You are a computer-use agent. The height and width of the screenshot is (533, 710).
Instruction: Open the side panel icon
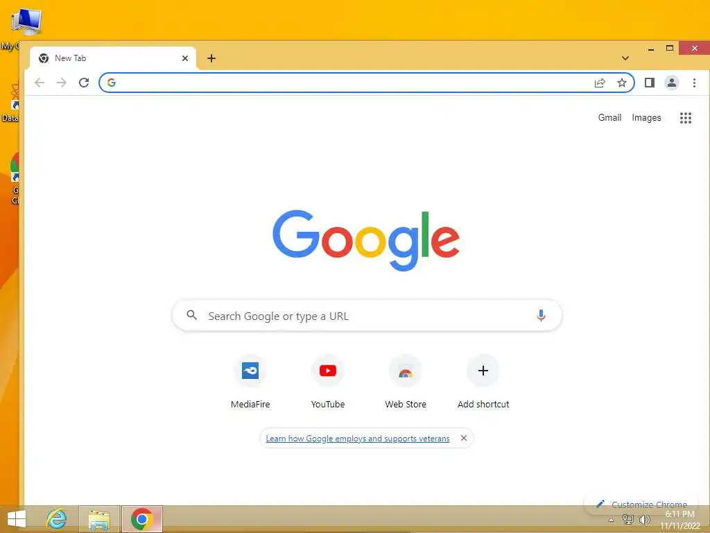[x=649, y=83]
